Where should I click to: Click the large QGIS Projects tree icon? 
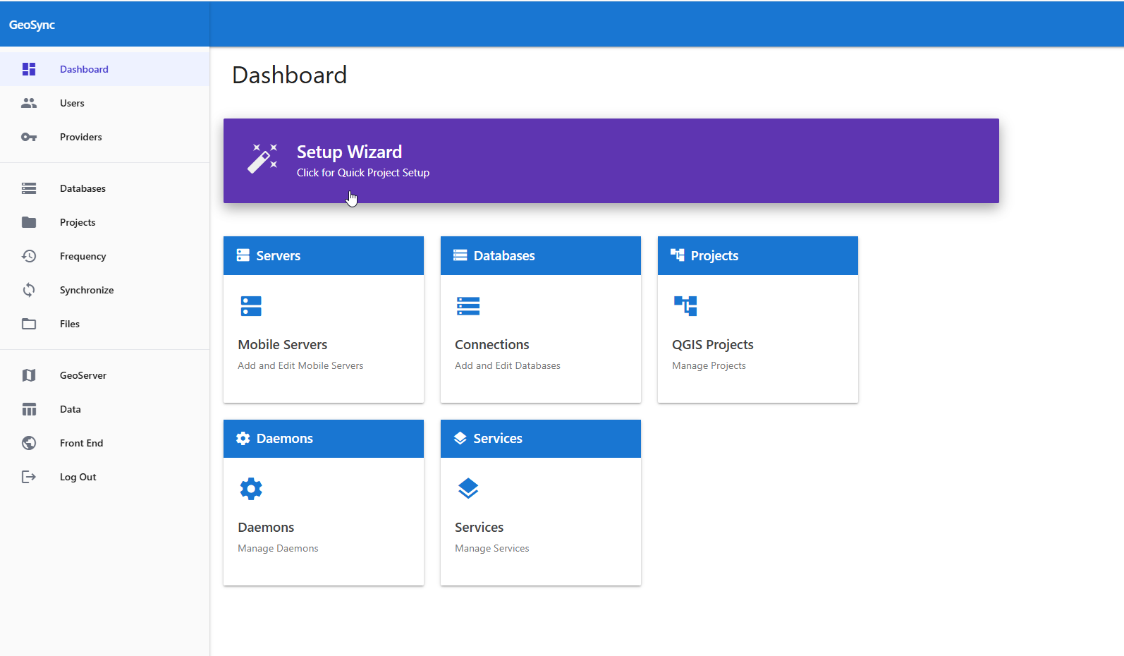pos(685,306)
